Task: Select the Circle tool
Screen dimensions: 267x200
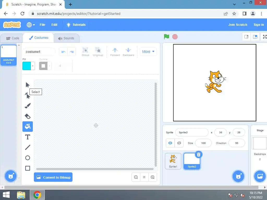Action: [27, 158]
